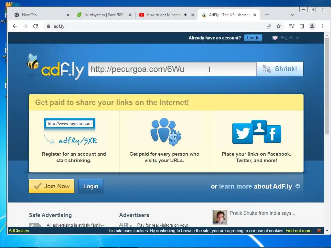The width and height of the screenshot is (331, 248).
Task: Click the scrollbar up arrow
Action: pos(327,35)
